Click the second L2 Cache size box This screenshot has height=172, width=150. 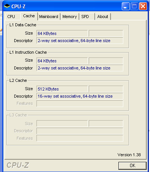[106, 89]
